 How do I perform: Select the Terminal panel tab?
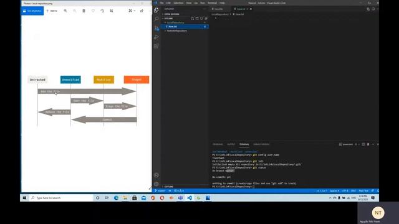pyautogui.click(x=244, y=144)
